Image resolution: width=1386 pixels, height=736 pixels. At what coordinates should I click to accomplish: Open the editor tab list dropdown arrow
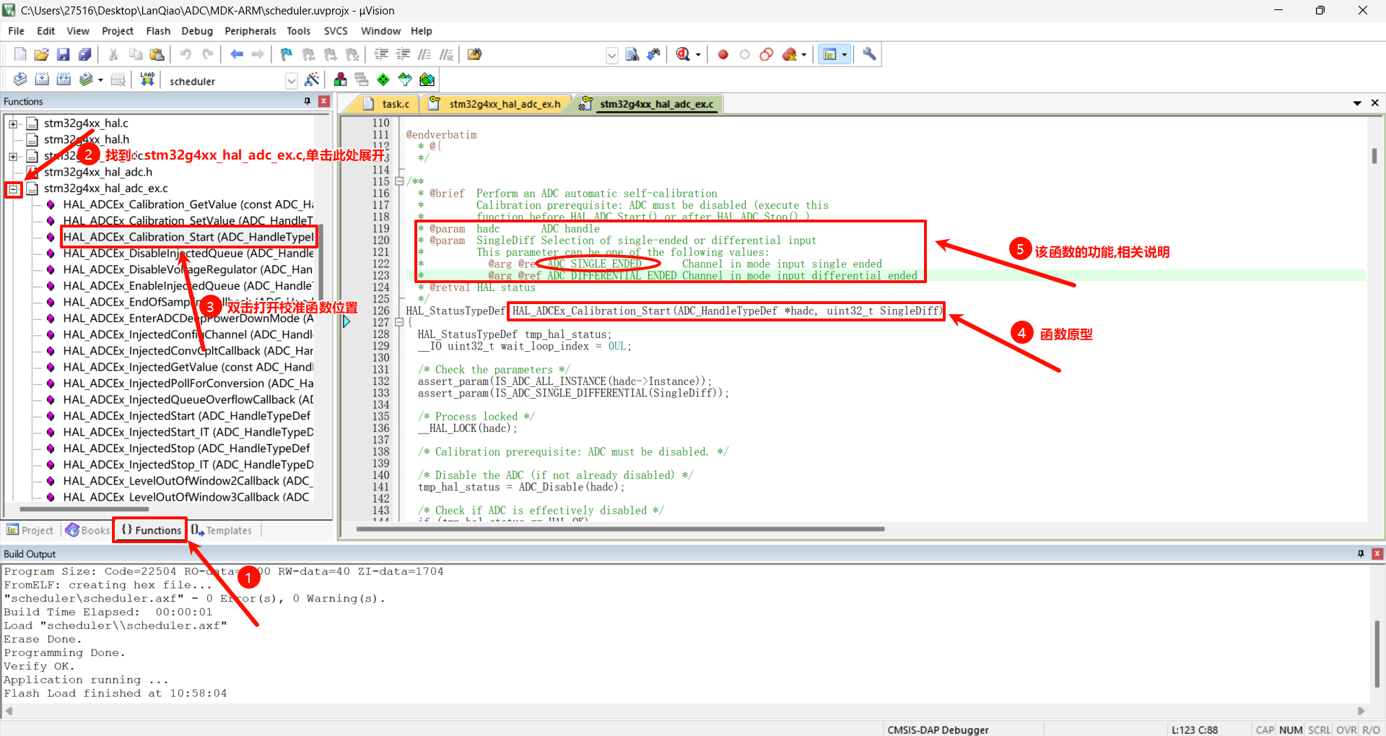[1357, 103]
